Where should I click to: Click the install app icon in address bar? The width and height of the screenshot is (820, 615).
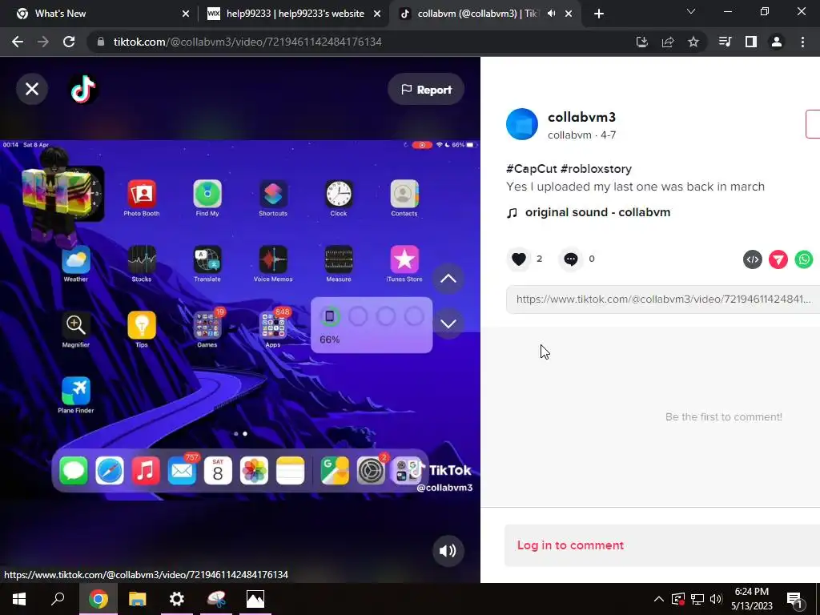pyautogui.click(x=641, y=42)
